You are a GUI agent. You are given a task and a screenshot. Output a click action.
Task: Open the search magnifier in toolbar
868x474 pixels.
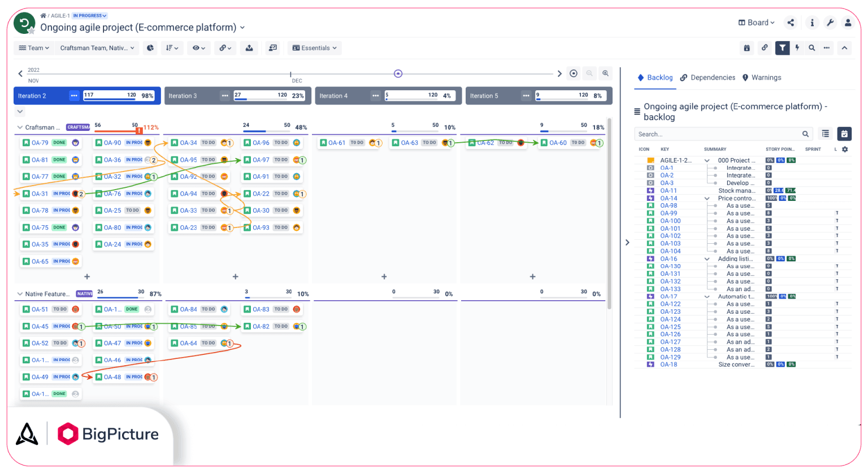(x=811, y=48)
